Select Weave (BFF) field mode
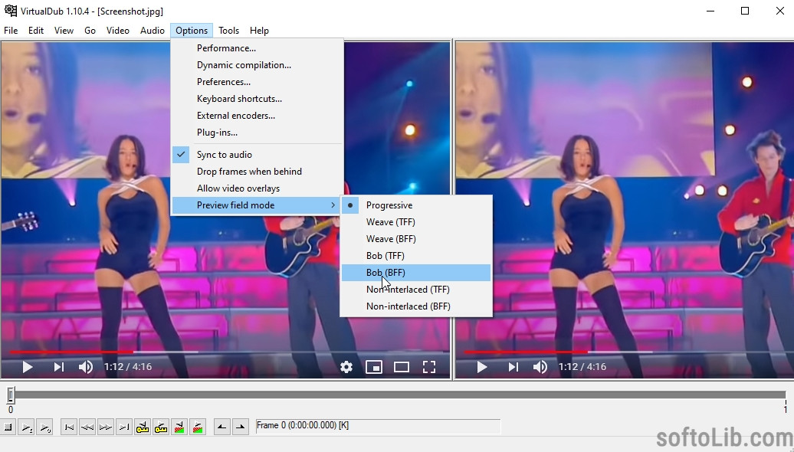 [416, 239]
